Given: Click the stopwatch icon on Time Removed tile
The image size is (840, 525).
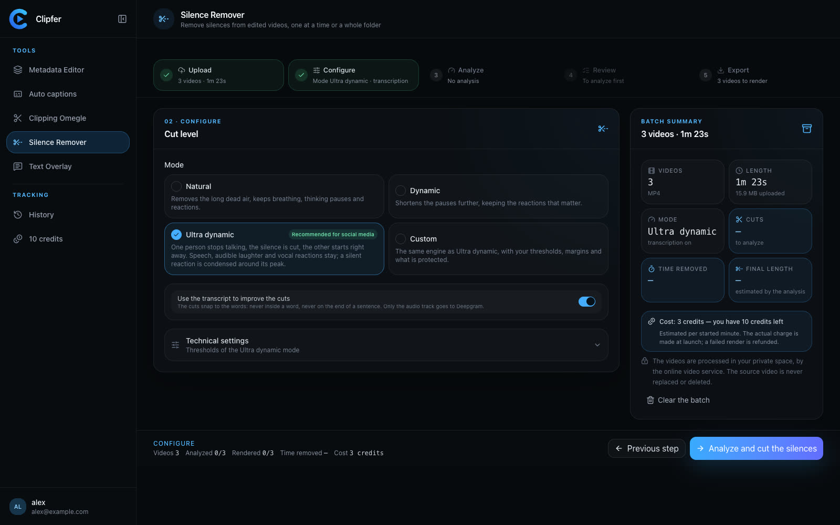Looking at the screenshot, I should [x=652, y=269].
